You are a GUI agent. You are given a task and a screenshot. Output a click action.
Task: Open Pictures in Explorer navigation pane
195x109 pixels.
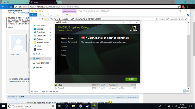point(40,39)
